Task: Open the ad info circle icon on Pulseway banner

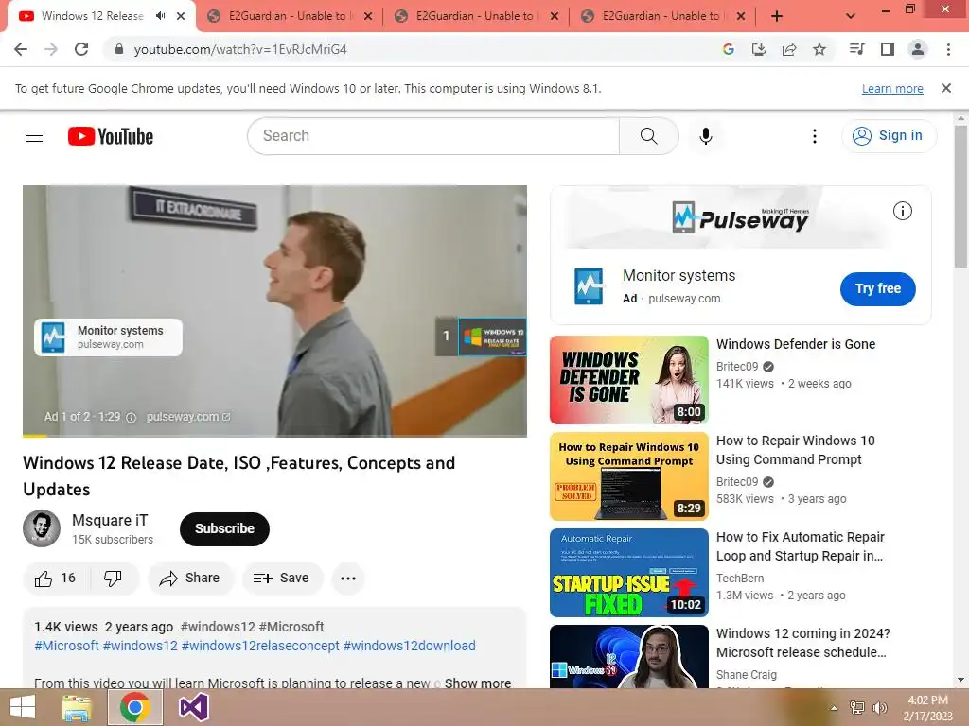Action: [902, 211]
